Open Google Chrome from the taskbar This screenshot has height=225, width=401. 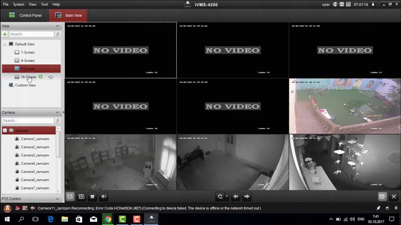108,219
